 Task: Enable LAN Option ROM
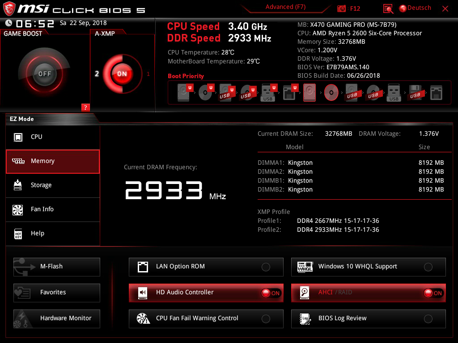click(x=266, y=267)
